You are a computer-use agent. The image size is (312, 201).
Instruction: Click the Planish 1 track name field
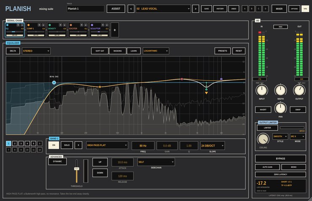click(86, 9)
